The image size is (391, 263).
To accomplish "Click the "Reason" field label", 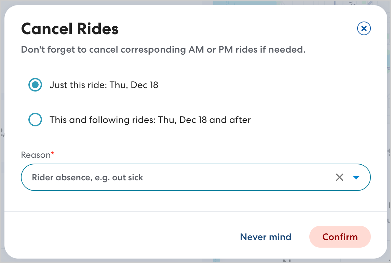I will [x=36, y=155].
